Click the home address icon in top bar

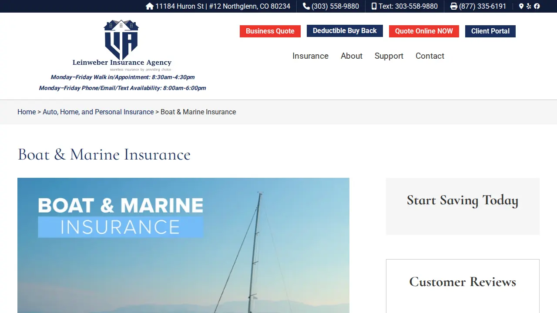coord(150,6)
